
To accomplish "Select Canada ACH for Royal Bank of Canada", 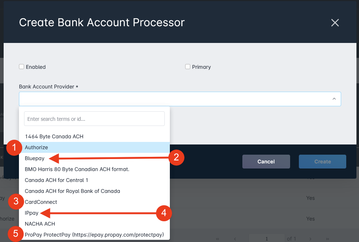I will [94, 191].
